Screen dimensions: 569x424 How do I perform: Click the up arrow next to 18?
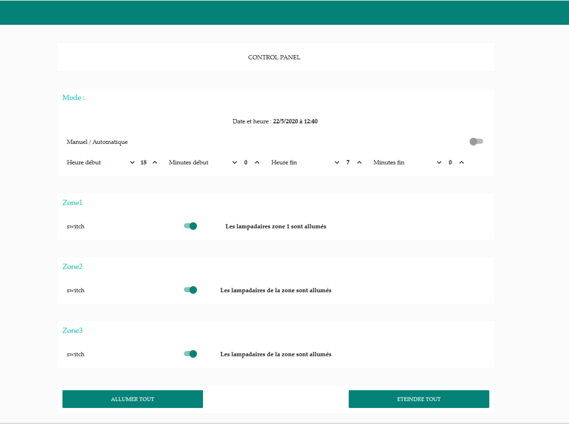click(154, 162)
